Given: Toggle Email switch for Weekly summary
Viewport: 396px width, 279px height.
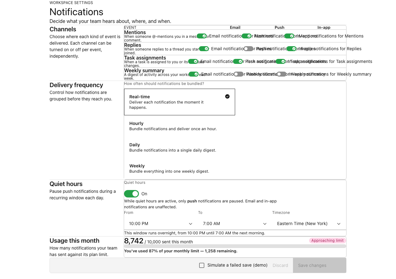Looking at the screenshot, I should pyautogui.click(x=194, y=74).
